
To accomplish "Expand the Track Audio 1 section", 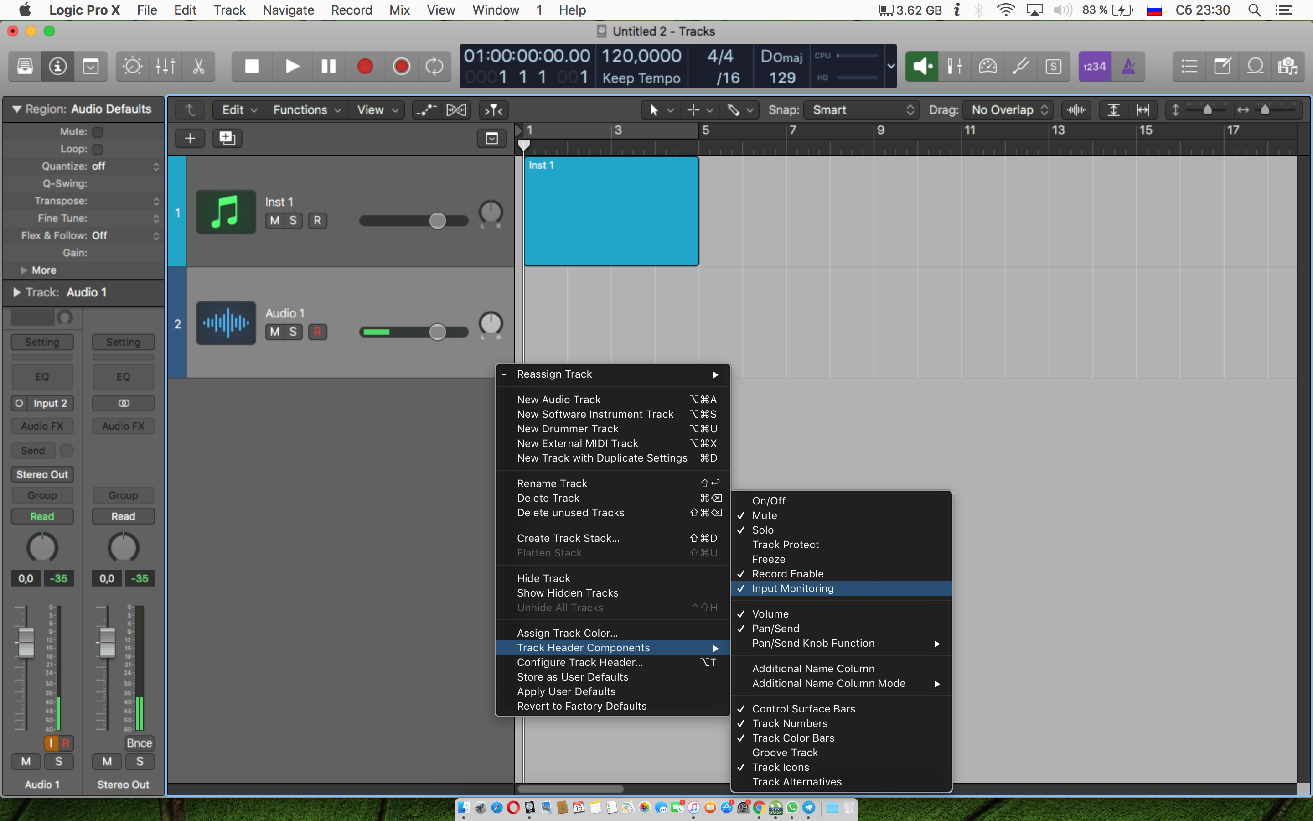I will [16, 293].
